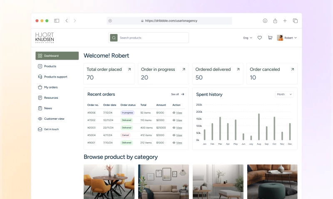The height and width of the screenshot is (199, 333).
Task: Go forward with browser forward arrow
Action: (x=75, y=21)
